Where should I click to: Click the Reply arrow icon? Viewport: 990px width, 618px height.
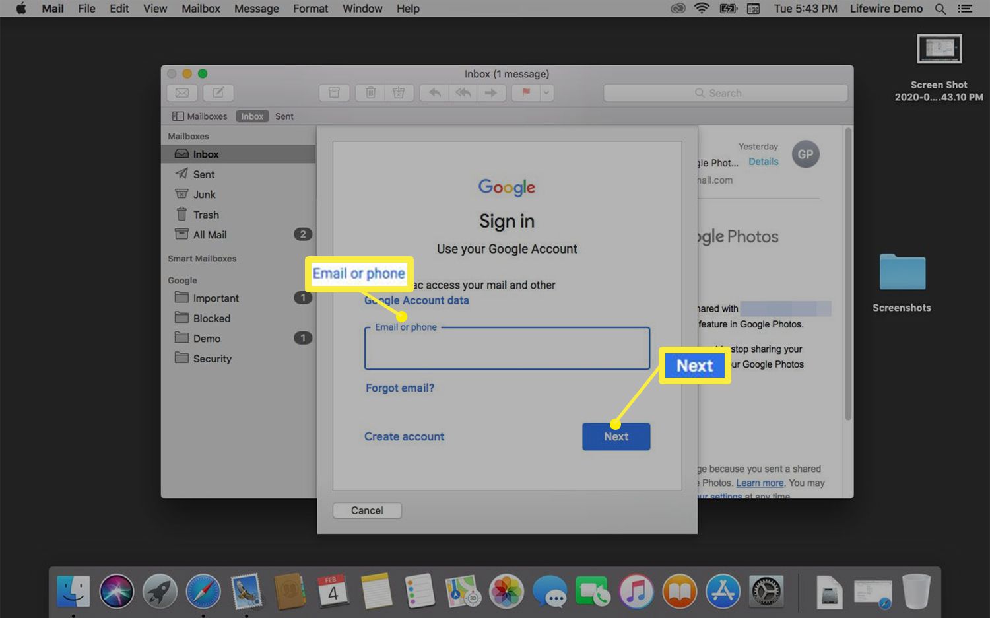tap(434, 93)
